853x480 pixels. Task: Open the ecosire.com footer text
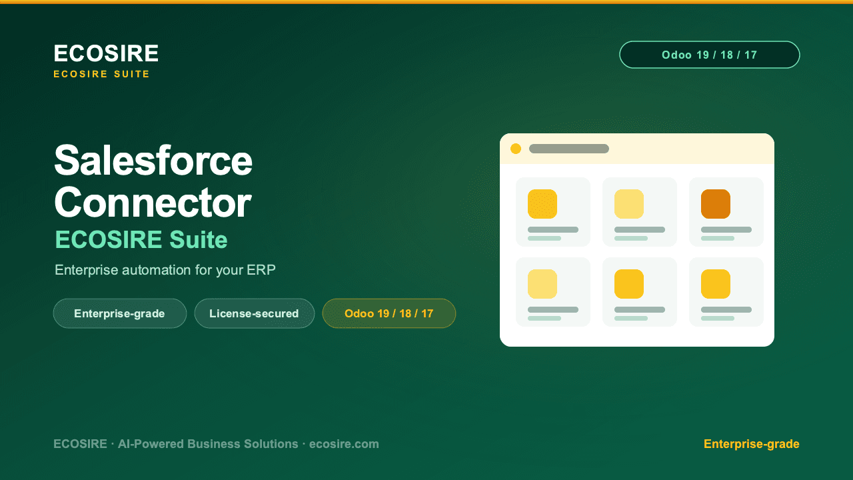click(x=344, y=444)
